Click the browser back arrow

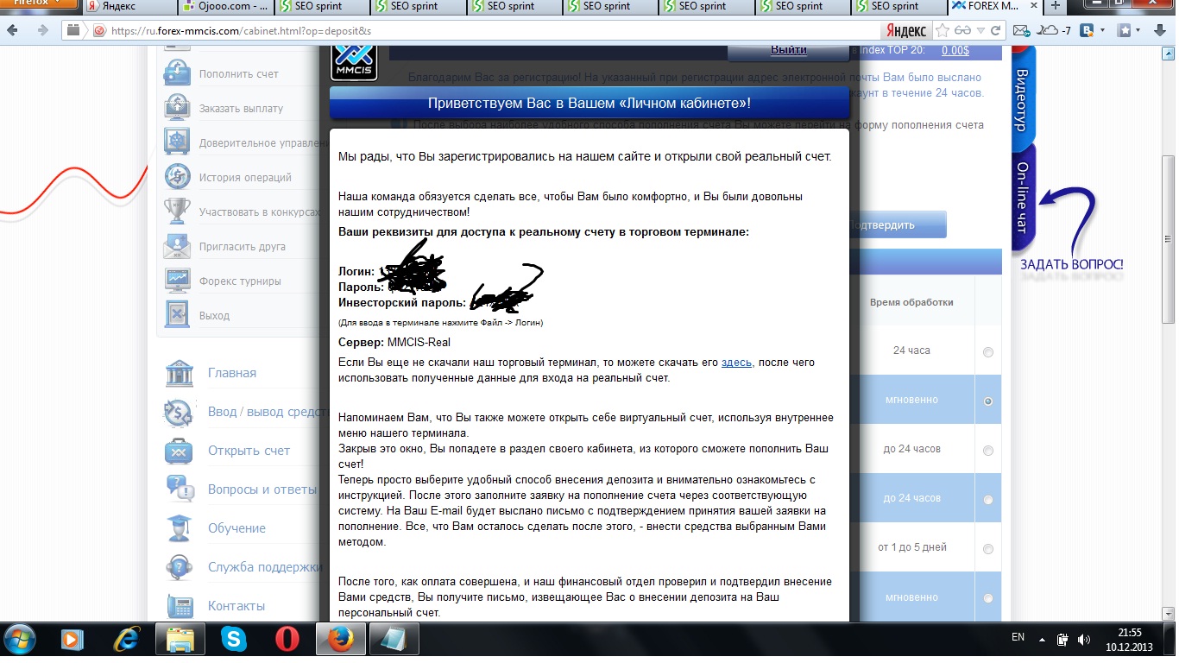click(x=14, y=30)
